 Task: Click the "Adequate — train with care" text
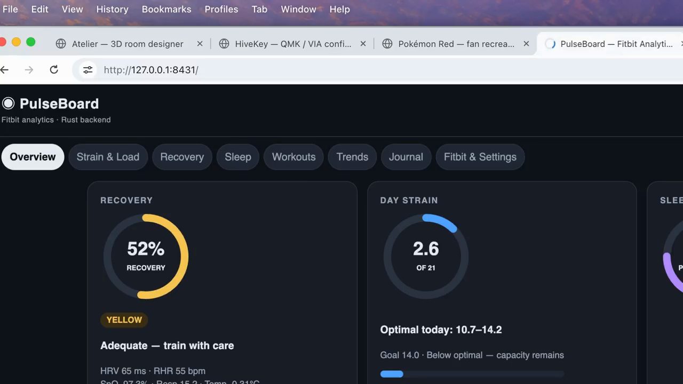click(167, 346)
